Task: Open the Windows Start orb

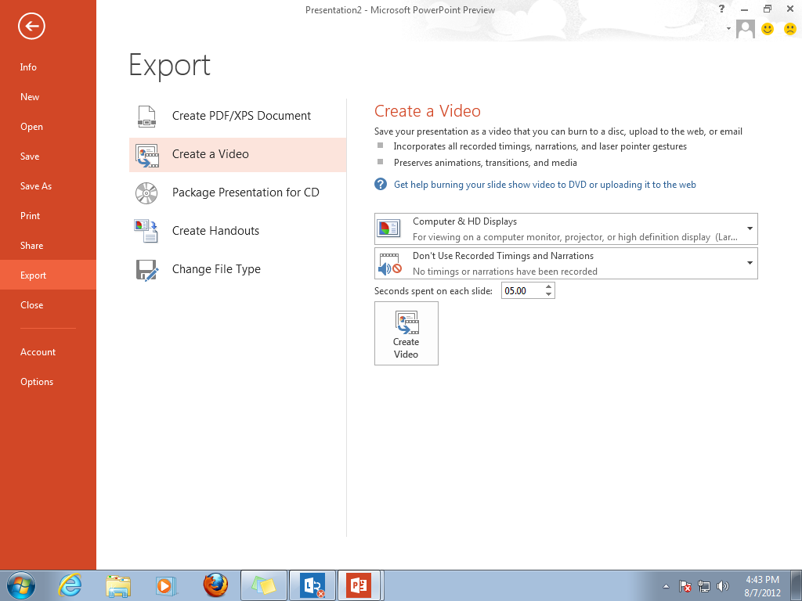Action: [x=21, y=585]
